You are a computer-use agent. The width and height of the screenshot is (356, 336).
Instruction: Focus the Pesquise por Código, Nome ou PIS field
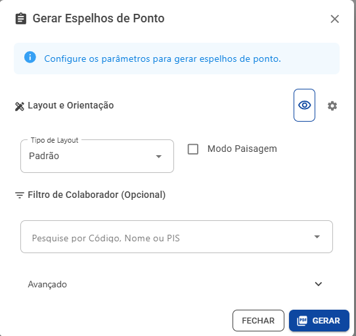pyautogui.click(x=177, y=237)
